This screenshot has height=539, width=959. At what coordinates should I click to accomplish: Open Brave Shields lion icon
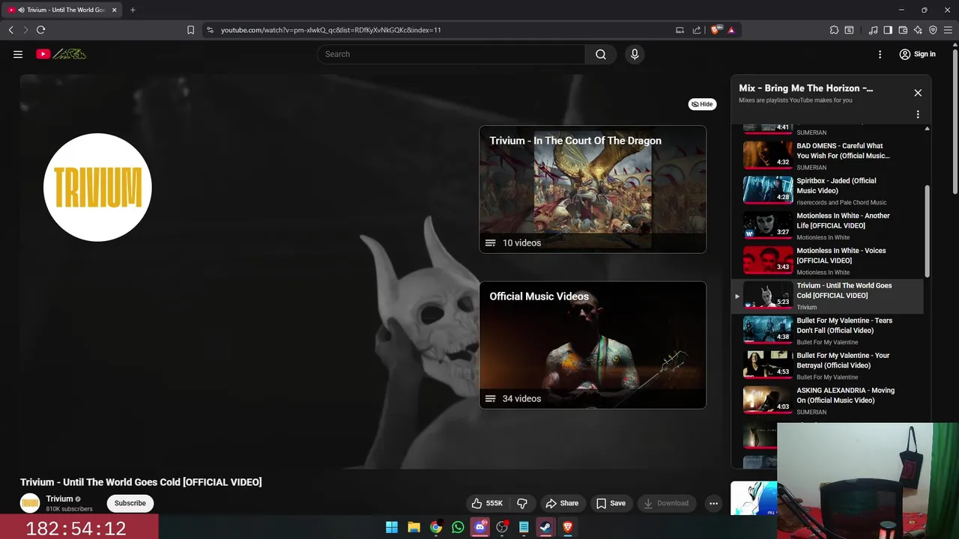716,30
